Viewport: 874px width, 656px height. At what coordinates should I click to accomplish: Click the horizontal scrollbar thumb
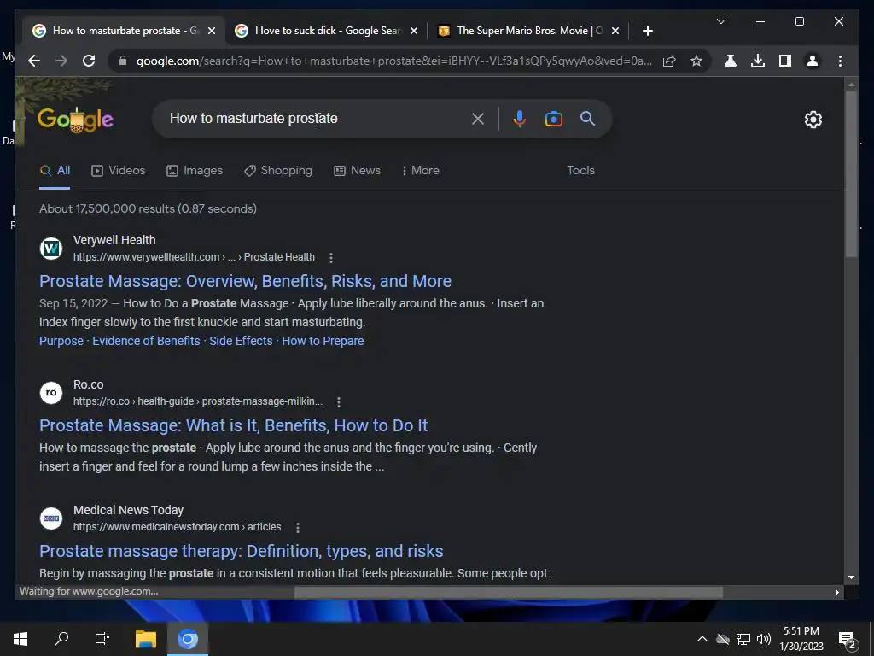(x=509, y=592)
